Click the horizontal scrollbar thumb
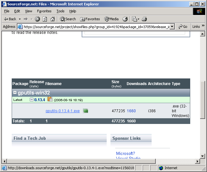The image size is (207, 172). (81, 161)
